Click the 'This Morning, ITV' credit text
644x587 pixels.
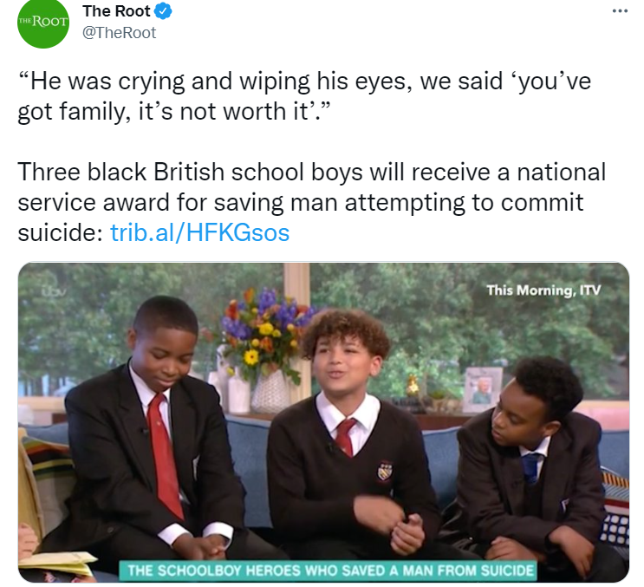(543, 290)
